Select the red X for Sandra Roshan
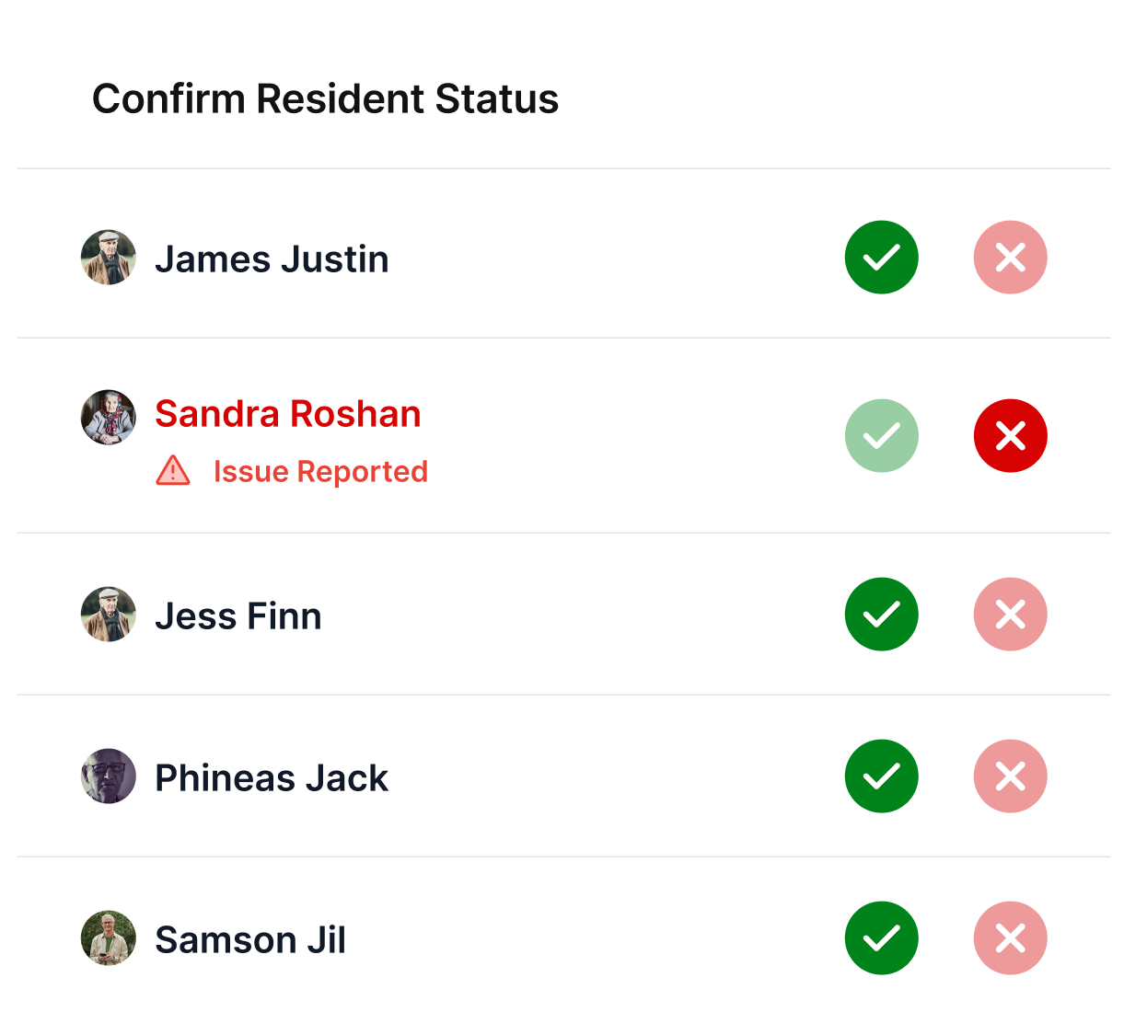The height and width of the screenshot is (1035, 1124). [1010, 436]
